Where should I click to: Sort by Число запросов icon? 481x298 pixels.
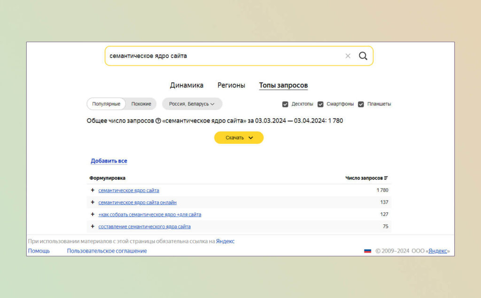[386, 178]
